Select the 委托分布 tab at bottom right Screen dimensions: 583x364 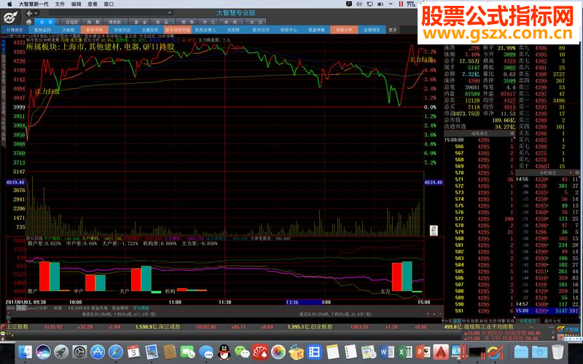pos(552,320)
